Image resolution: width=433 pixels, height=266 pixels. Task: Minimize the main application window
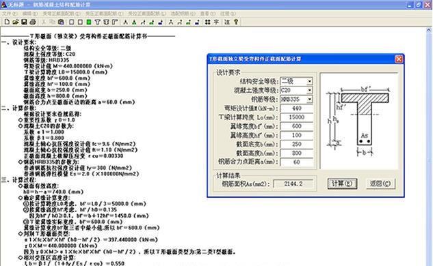click(x=410, y=5)
